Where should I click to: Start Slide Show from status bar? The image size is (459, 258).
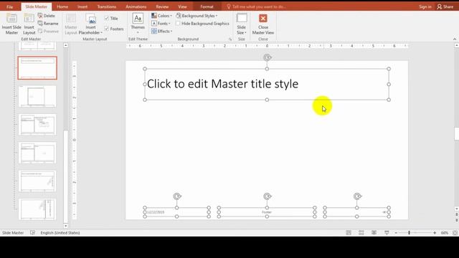pyautogui.click(x=387, y=232)
